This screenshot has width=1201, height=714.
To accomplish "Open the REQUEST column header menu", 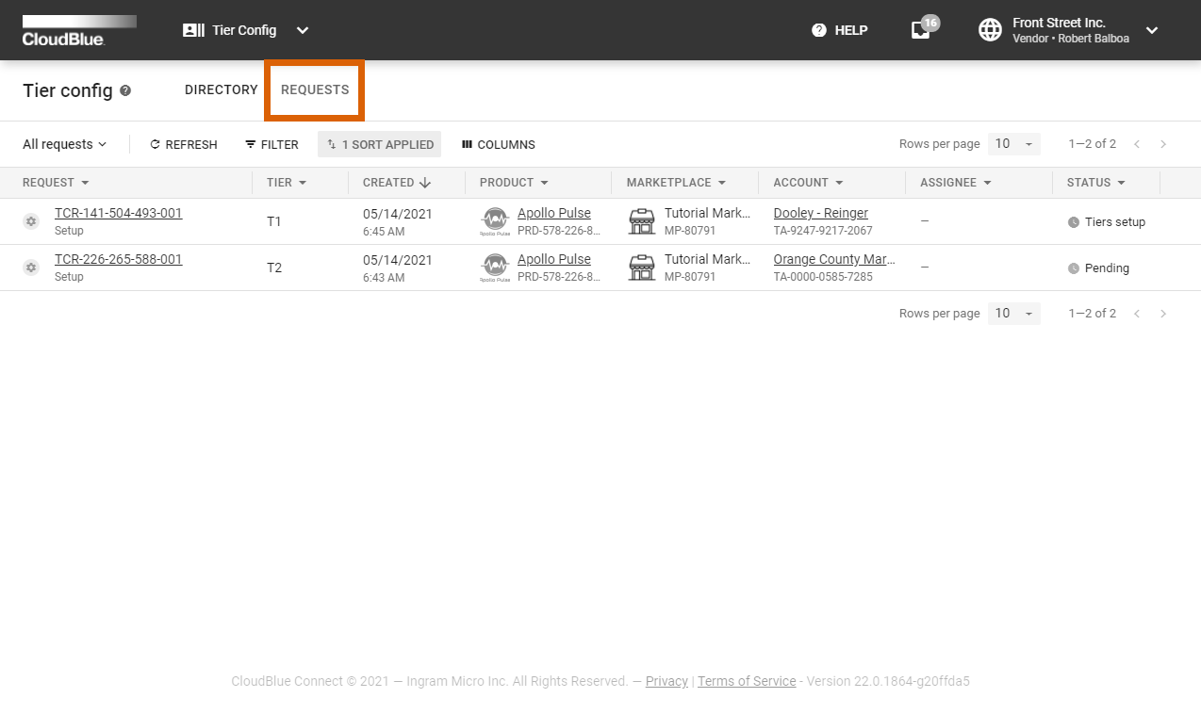I will click(56, 183).
